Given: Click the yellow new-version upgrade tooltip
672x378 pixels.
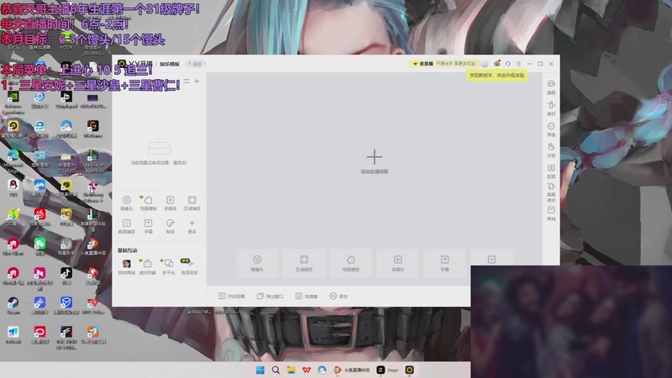Looking at the screenshot, I should point(496,76).
